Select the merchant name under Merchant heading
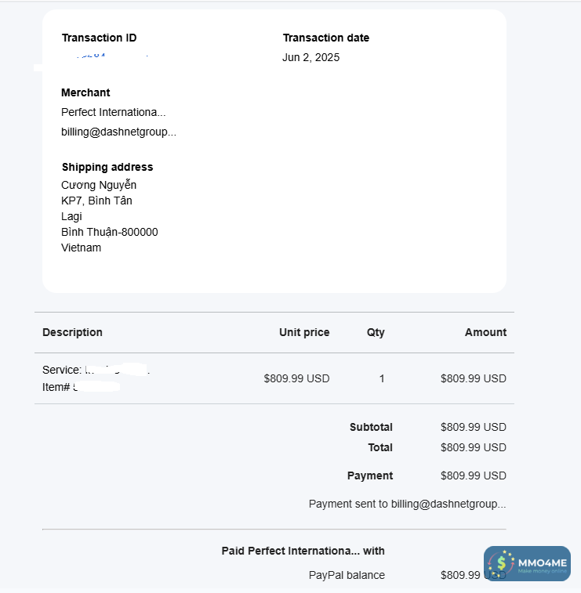Screen dimensions: 581x593 [114, 112]
